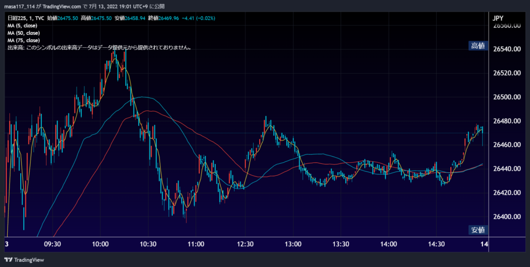Viewport: 530px width, 267px height.
Task: Click the 11:00 time axis label
Action: coord(196,244)
